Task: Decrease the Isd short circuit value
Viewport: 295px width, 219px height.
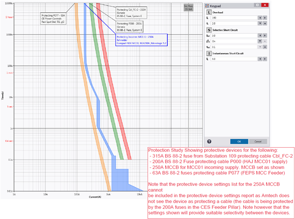Action: 259,35
